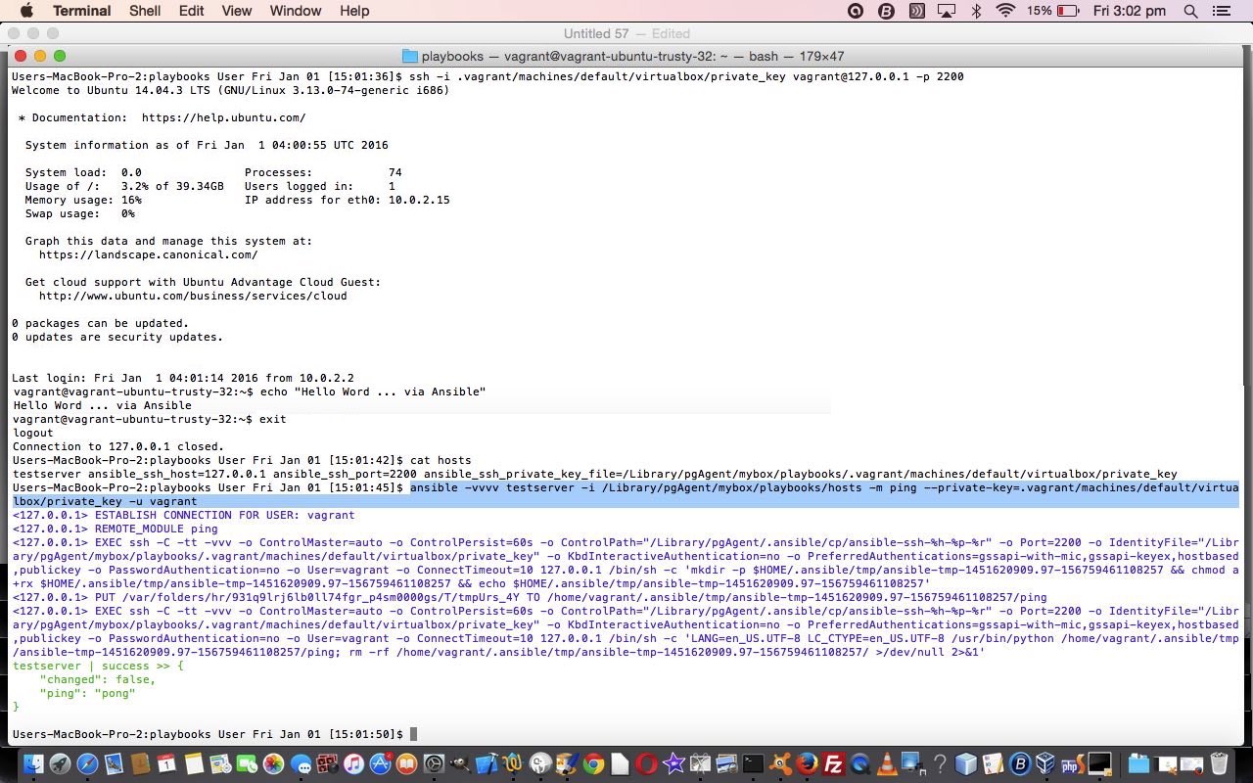The height and width of the screenshot is (783, 1253).
Task: Open iTunes in the Dock
Action: coord(353,763)
